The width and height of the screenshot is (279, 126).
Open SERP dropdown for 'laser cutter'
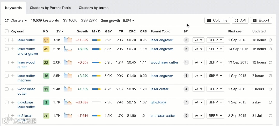(215, 40)
